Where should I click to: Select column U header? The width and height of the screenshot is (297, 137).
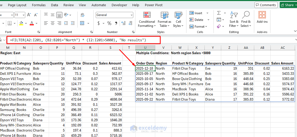[145, 47]
